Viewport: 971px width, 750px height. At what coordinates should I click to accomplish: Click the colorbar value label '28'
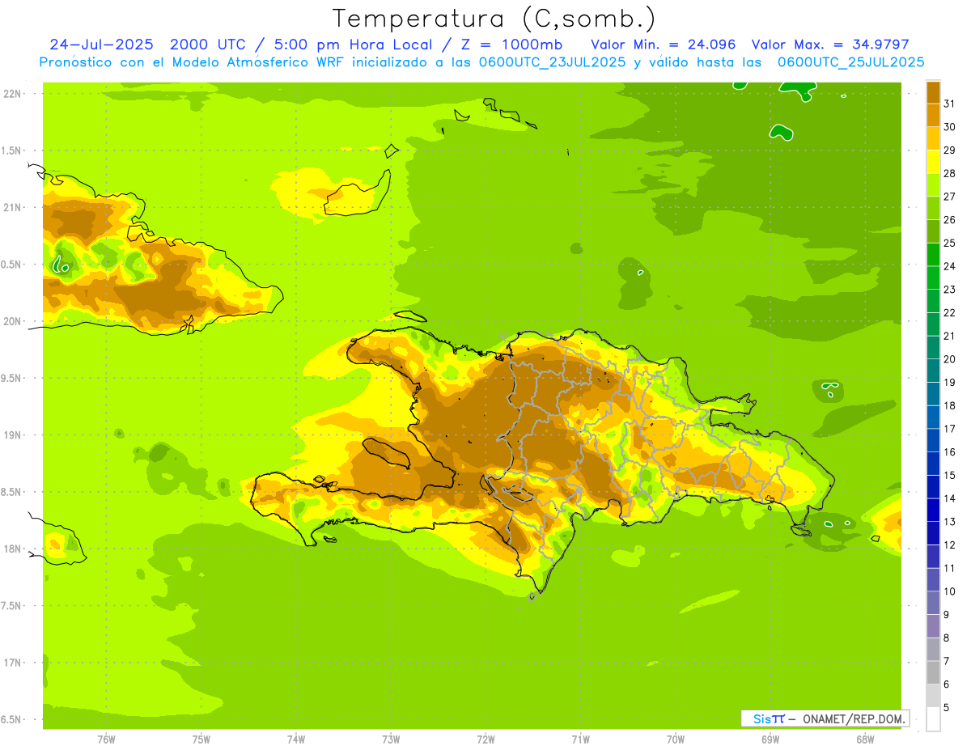949,173
